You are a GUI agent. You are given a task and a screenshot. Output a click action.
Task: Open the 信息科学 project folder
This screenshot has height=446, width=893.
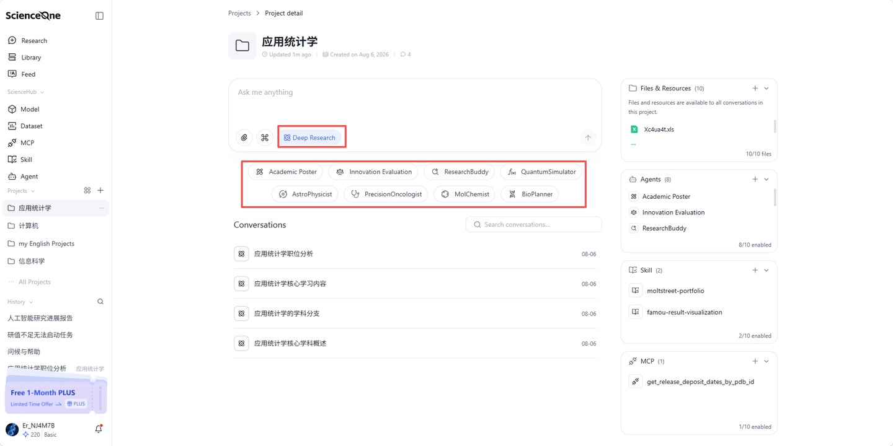click(56, 261)
